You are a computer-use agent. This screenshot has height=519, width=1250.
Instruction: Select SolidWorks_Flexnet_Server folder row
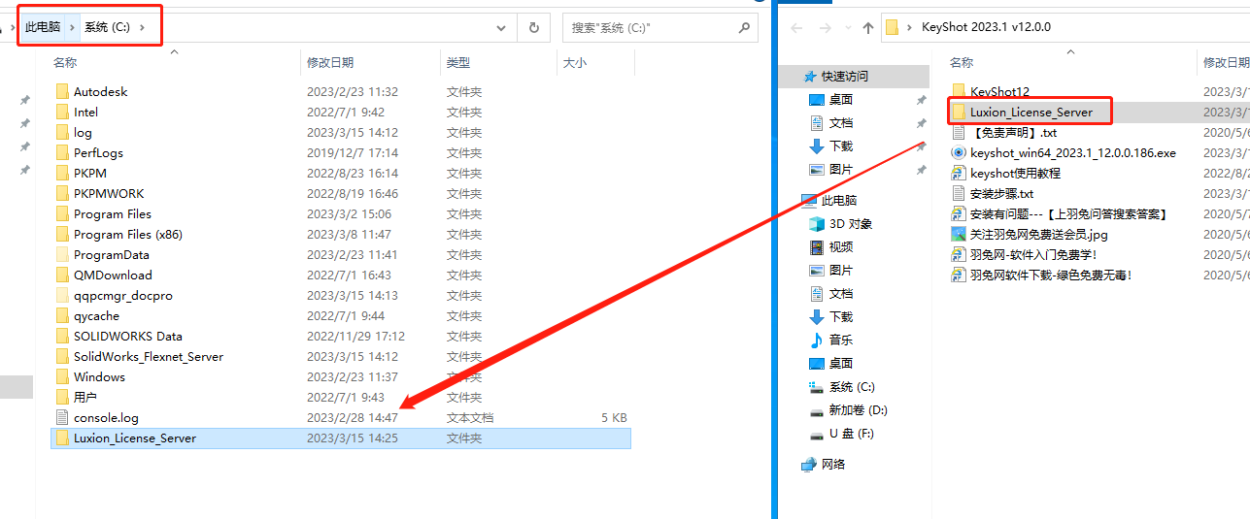click(x=340, y=356)
